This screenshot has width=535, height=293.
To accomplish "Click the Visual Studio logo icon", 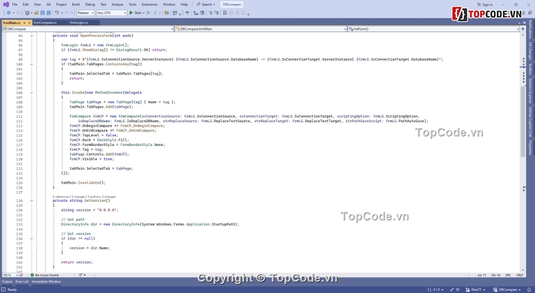I will pos(6,5).
